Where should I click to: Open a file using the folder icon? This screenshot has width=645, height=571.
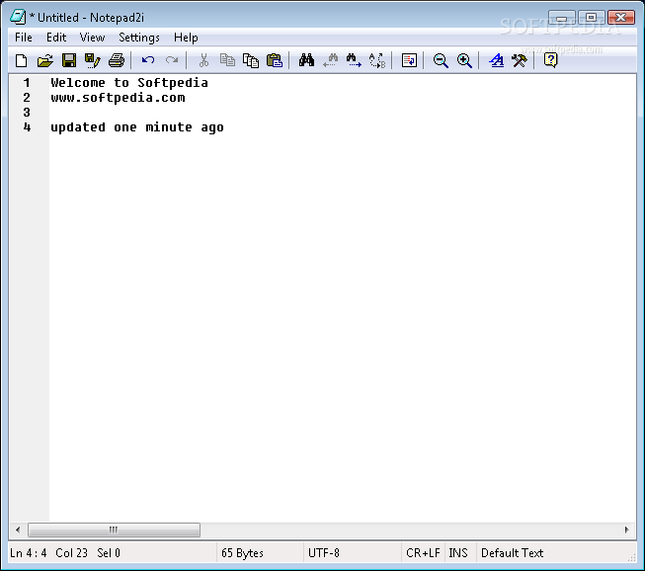44,61
